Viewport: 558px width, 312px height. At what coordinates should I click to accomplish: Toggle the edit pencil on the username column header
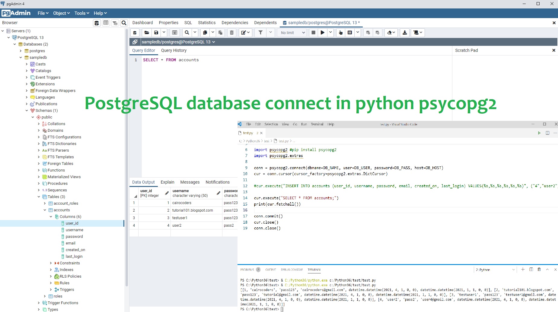coord(218,193)
